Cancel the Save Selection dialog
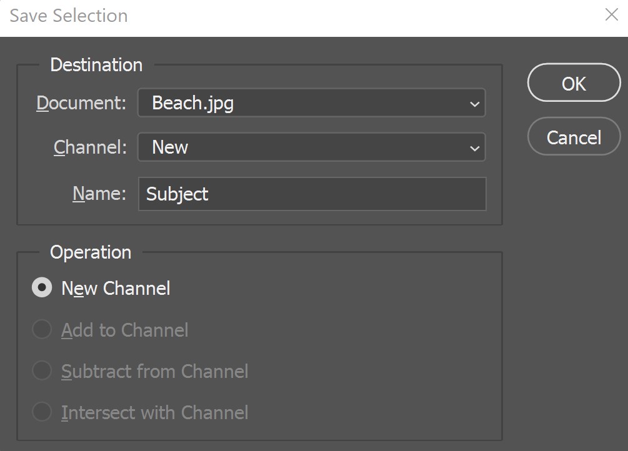Image resolution: width=628 pixels, height=451 pixels. [574, 137]
